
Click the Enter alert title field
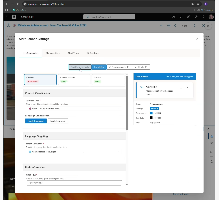(74, 183)
